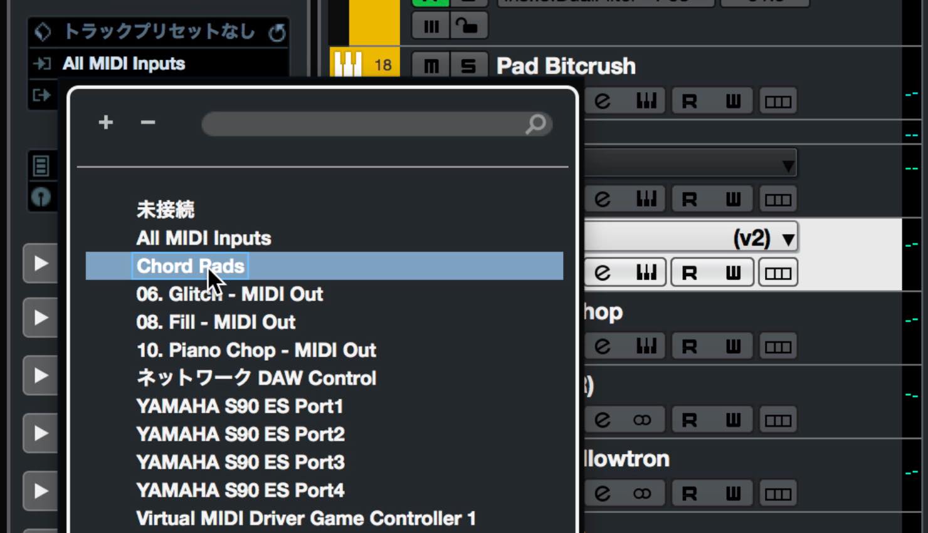Pick YAMAHA S90 ES Port3
This screenshot has width=928, height=533.
pyautogui.click(x=240, y=462)
